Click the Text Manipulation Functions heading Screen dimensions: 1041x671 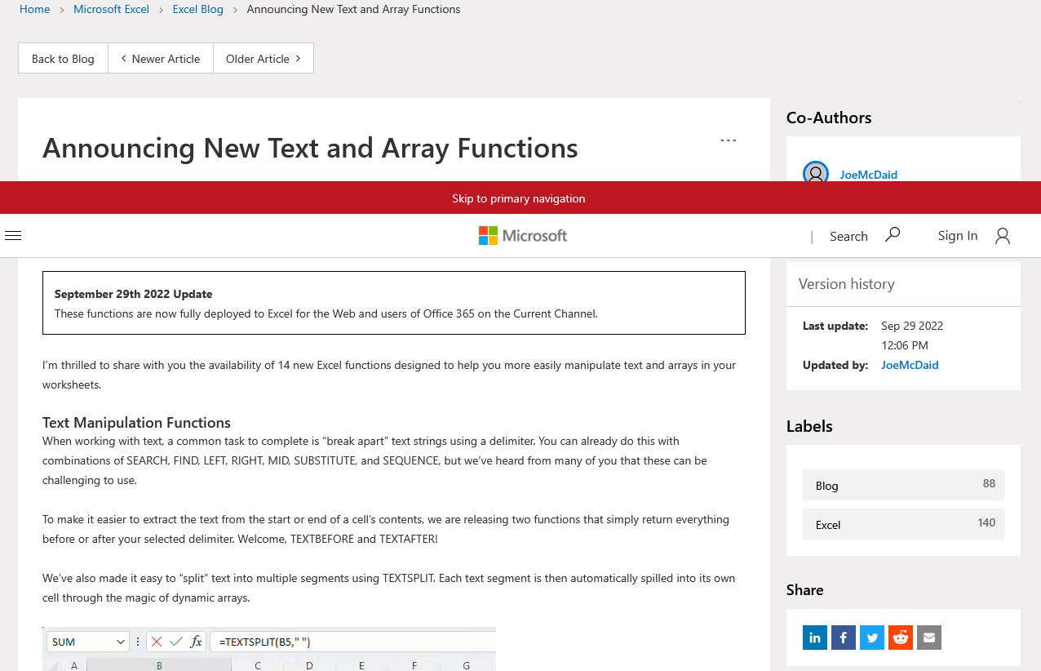coord(136,422)
